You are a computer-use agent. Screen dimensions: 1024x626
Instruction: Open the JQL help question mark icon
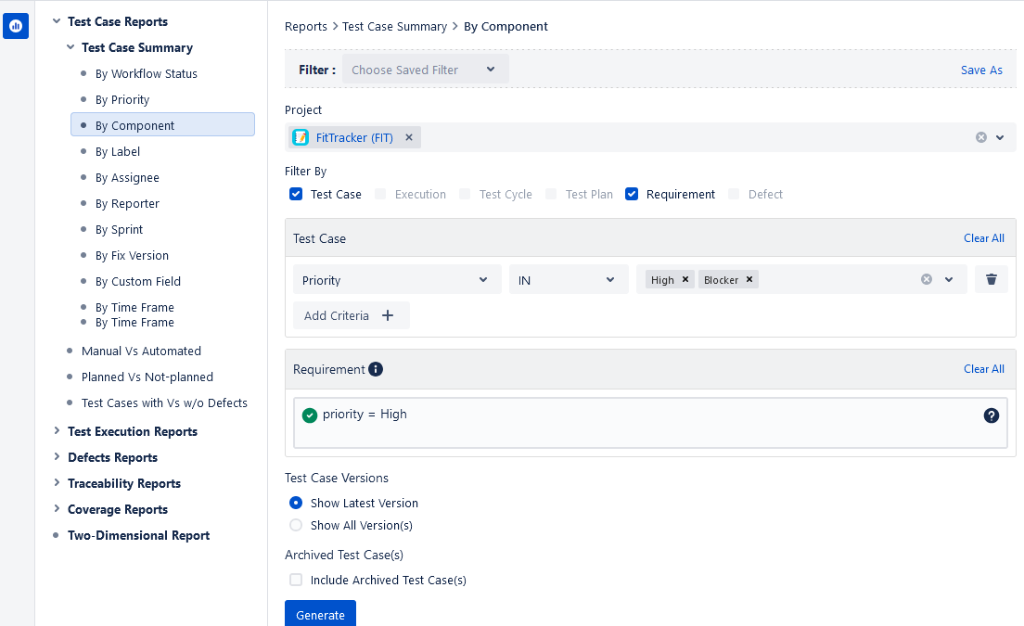(991, 415)
